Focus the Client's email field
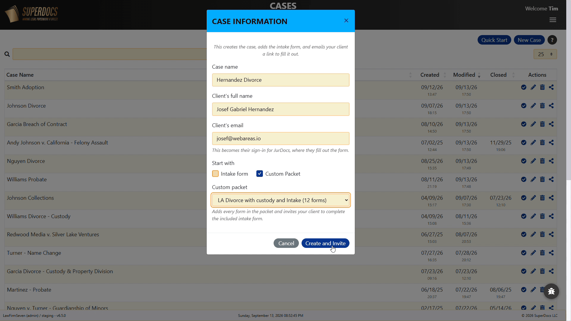This screenshot has width=571, height=321. (281, 139)
